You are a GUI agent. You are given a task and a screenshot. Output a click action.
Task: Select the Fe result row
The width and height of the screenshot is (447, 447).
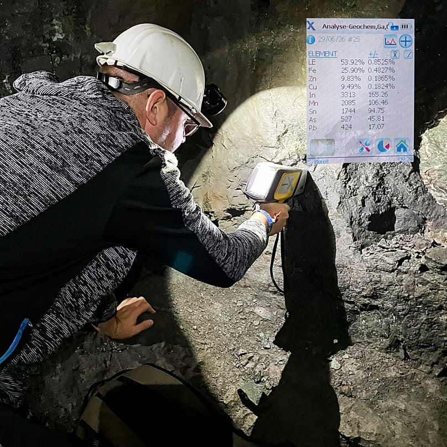(x=351, y=70)
